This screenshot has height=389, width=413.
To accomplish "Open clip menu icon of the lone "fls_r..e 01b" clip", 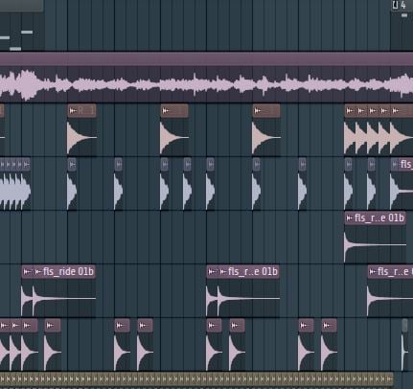I will click(x=350, y=218).
